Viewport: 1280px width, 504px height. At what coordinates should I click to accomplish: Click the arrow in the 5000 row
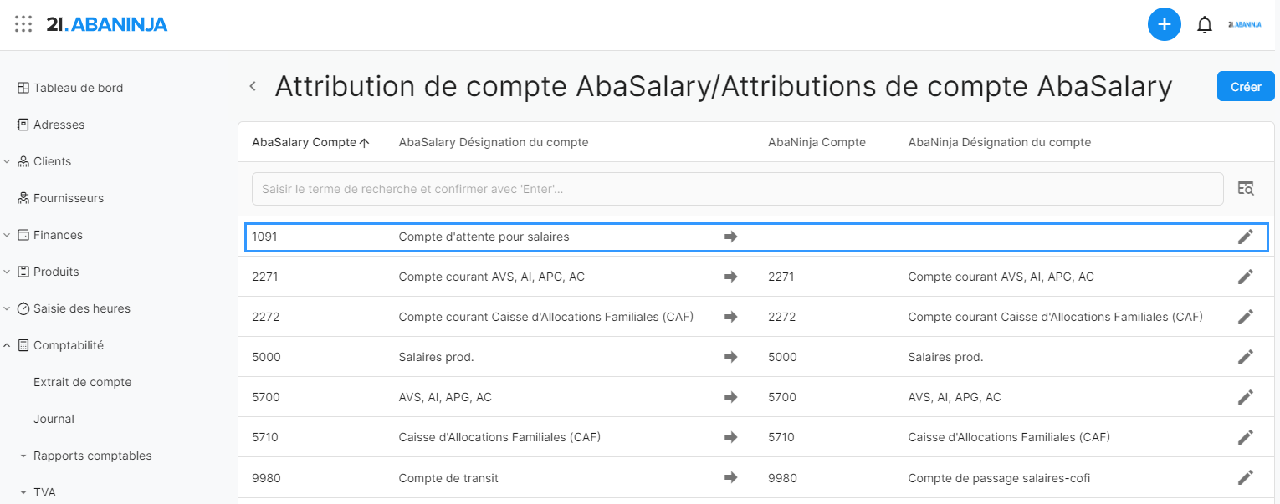pyautogui.click(x=731, y=357)
